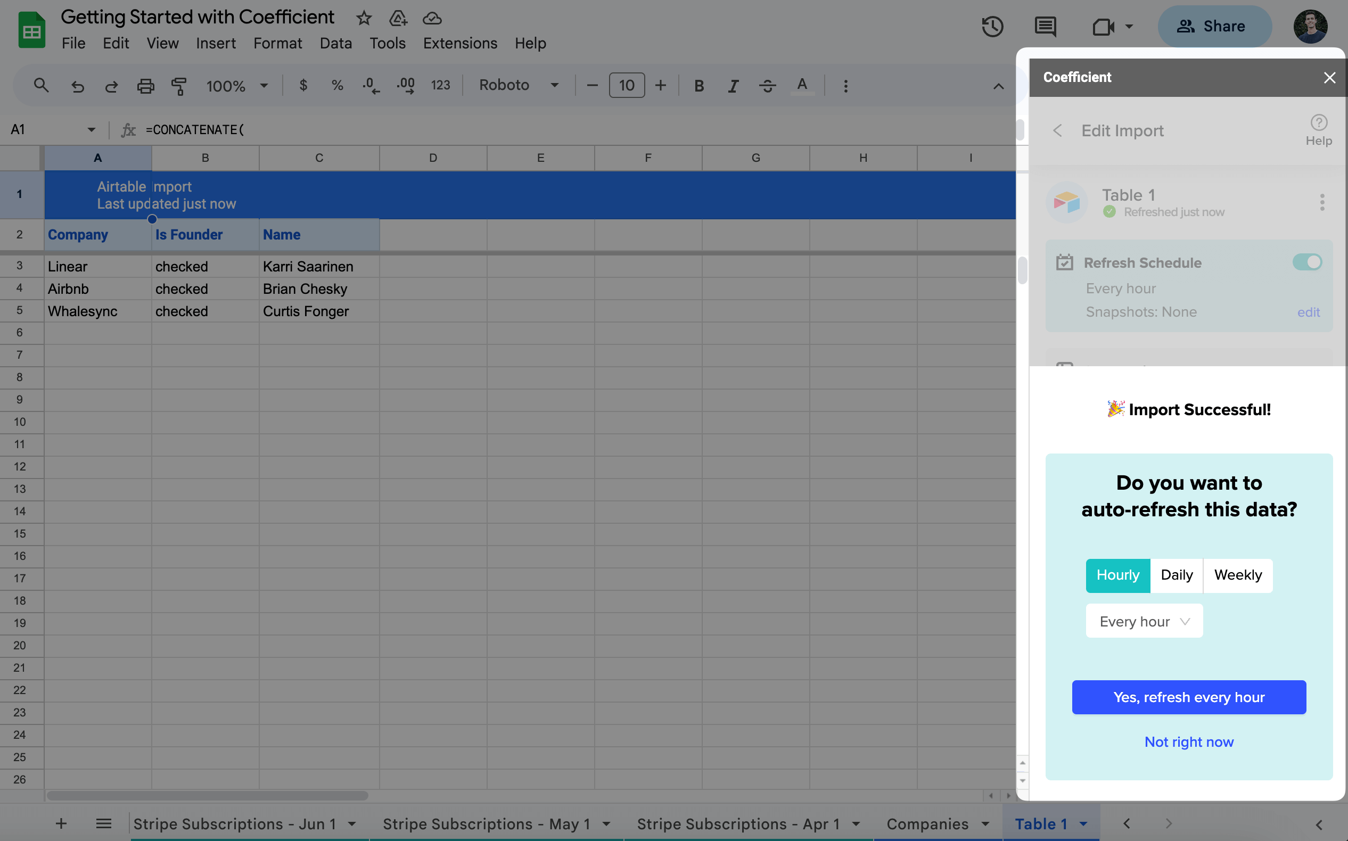Format as currency with dollar icon

(303, 85)
